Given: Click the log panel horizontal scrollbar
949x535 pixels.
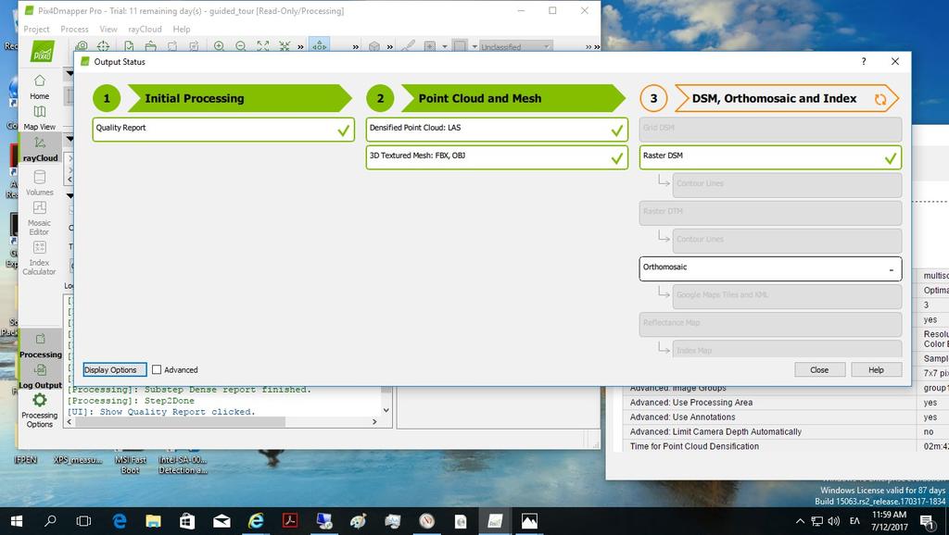Looking at the screenshot, I should [180, 421].
